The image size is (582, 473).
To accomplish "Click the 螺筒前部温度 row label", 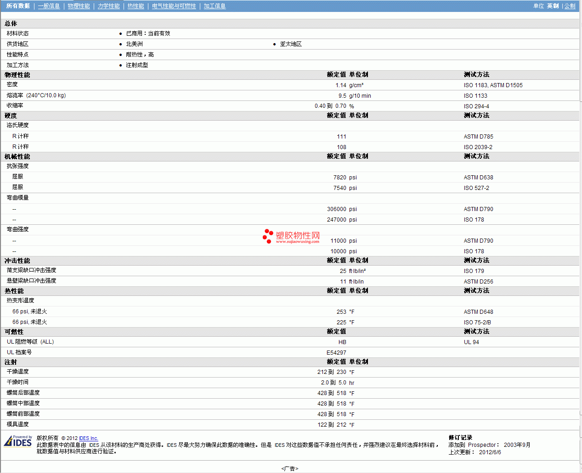I will click(x=23, y=414).
